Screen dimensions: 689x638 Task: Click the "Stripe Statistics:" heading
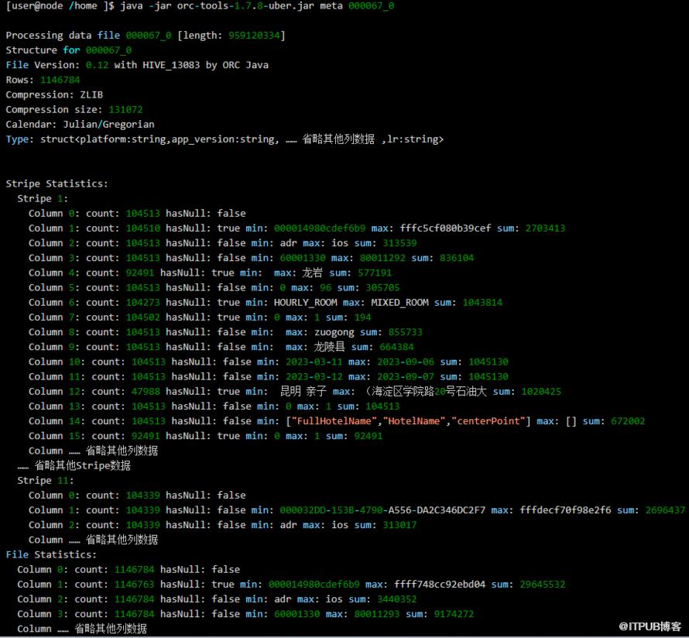coord(57,184)
